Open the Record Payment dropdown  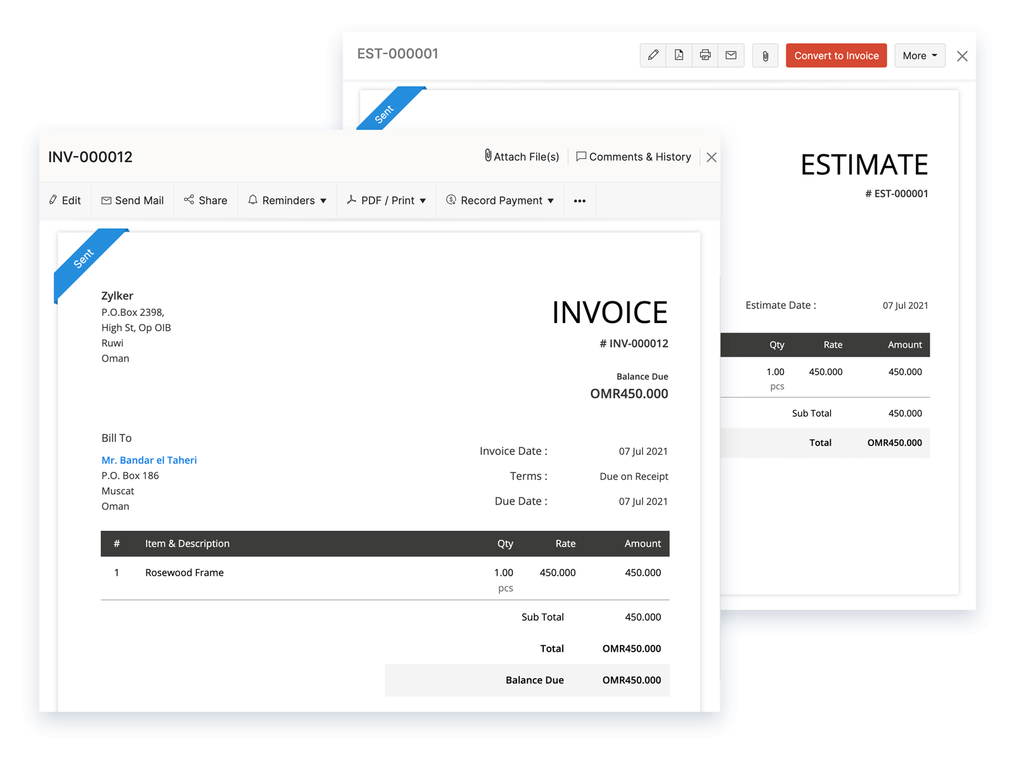(x=500, y=200)
